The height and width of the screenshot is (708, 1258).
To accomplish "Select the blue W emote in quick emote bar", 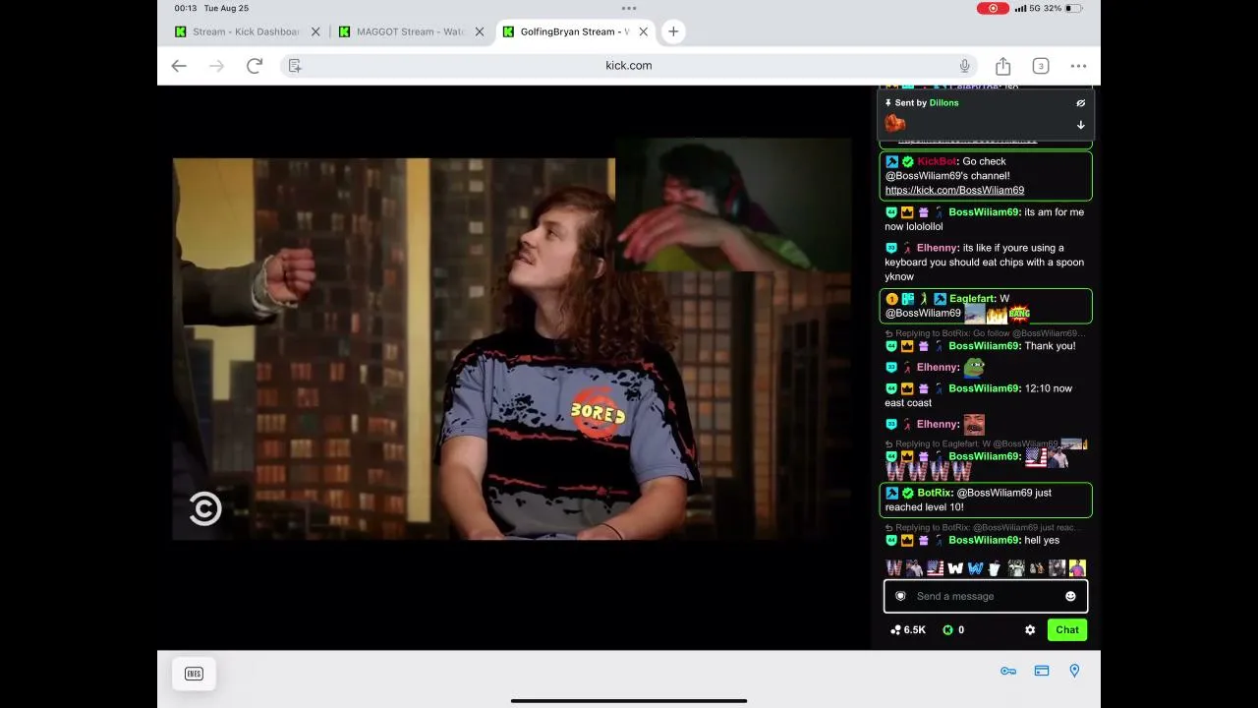I will tap(975, 567).
